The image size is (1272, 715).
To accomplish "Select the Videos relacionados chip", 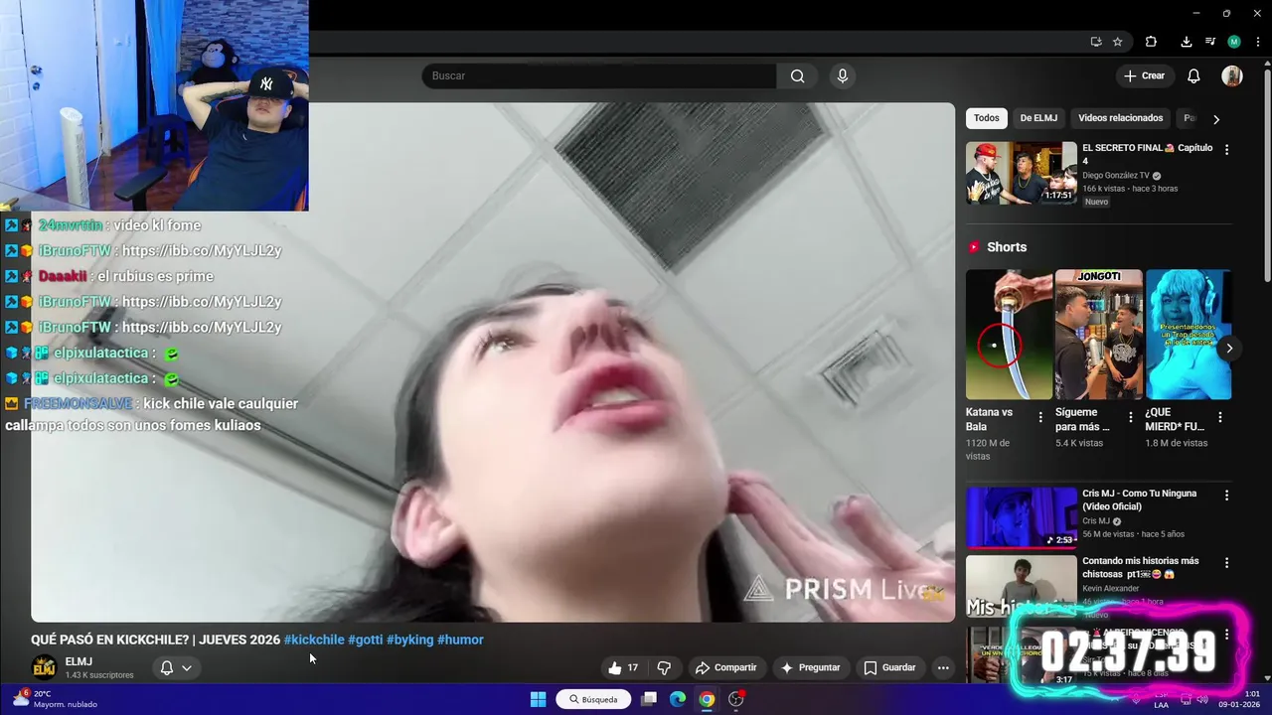I will 1120,118.
